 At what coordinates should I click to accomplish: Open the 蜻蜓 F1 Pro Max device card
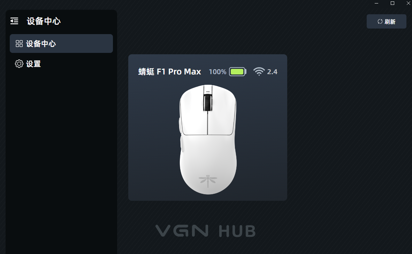coord(208,128)
